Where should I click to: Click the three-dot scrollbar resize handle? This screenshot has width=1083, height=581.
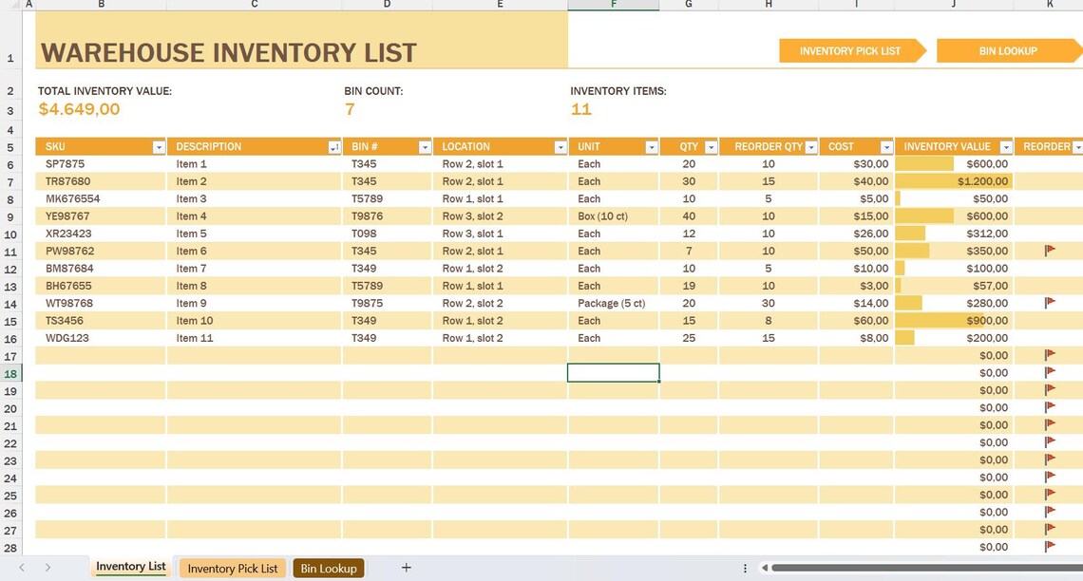coord(746,567)
